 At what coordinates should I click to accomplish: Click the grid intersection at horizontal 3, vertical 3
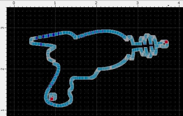(x=138, y=28)
